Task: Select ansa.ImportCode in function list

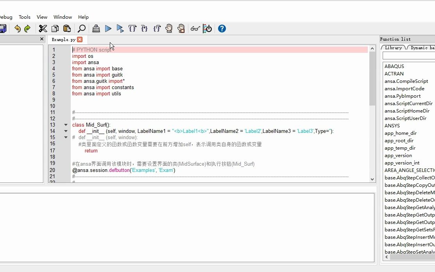Action: click(x=404, y=89)
